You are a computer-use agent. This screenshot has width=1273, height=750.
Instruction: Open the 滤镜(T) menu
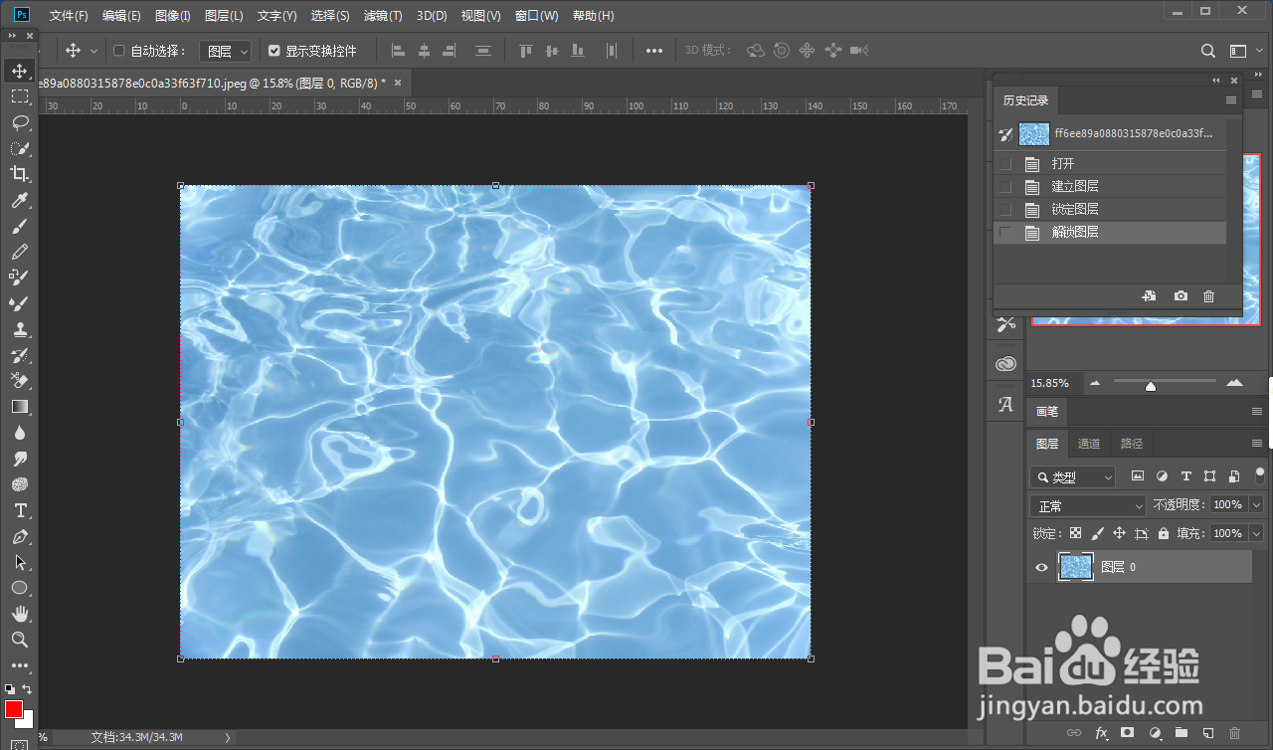(383, 16)
